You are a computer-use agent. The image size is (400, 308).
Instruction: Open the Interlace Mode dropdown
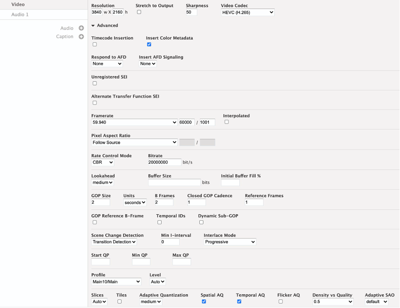point(230,242)
